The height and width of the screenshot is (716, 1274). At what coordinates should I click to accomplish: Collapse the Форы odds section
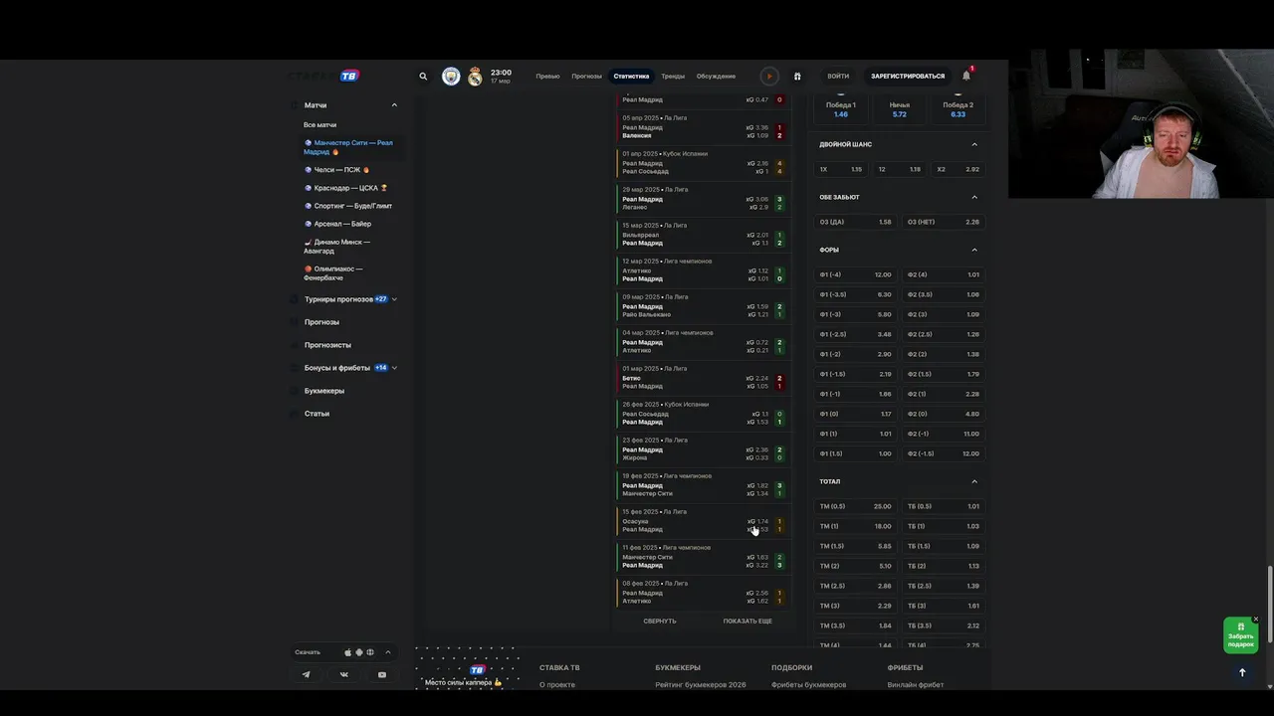[x=974, y=250]
